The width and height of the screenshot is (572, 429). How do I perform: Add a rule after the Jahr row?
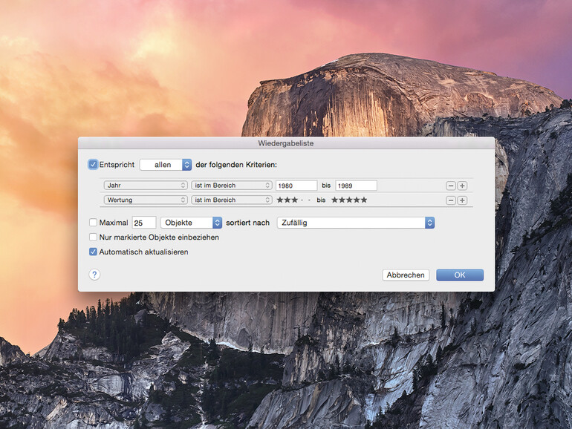pos(462,186)
